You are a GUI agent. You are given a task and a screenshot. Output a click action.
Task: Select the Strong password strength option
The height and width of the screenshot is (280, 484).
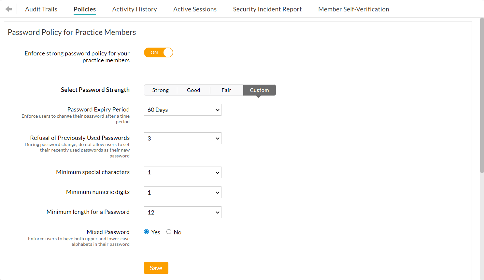[x=160, y=90]
